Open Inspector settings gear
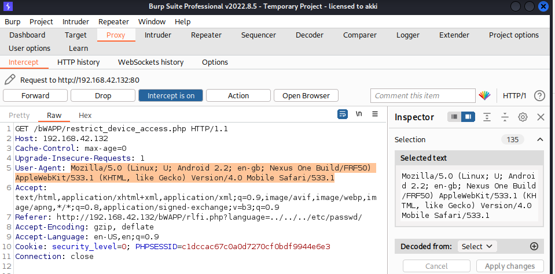 [x=523, y=117]
